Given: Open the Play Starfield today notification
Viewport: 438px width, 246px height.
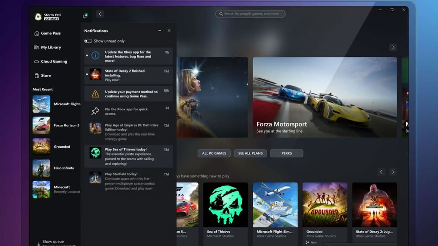Looking at the screenshot, I should [x=128, y=181].
